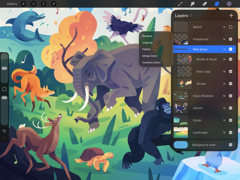
Task: Open the blue Background color swatch
Action: click(x=181, y=145)
